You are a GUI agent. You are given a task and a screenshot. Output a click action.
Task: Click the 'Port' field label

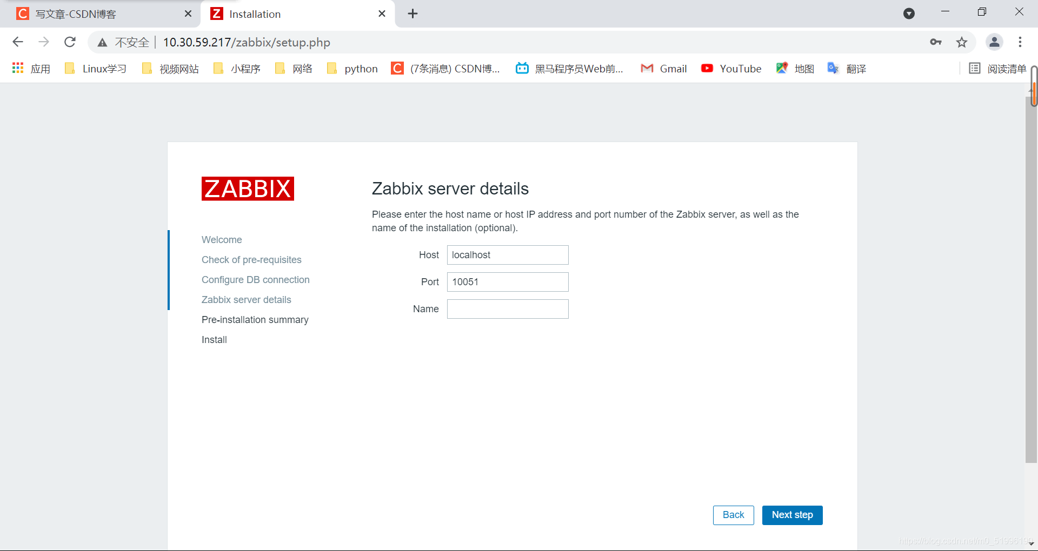[430, 282]
